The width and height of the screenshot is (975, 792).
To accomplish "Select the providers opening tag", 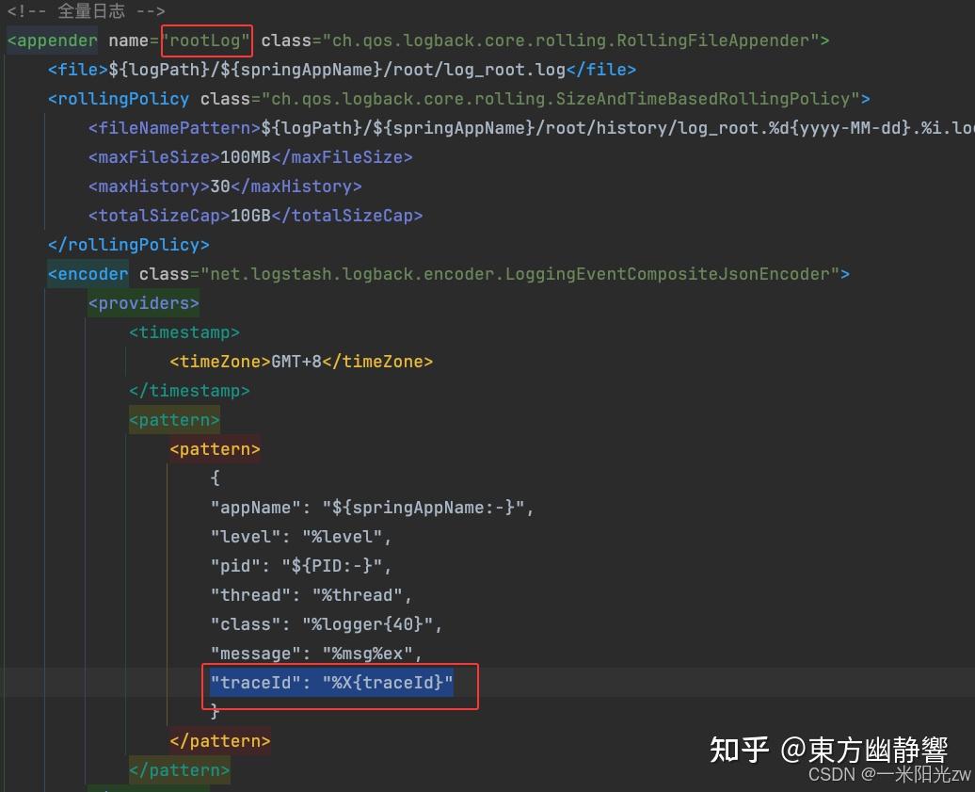I will coord(143,302).
